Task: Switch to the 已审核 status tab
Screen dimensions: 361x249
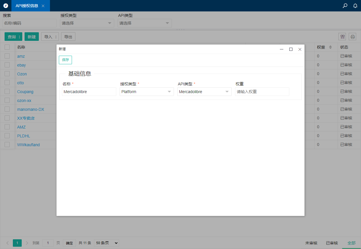Action: tap(332, 243)
